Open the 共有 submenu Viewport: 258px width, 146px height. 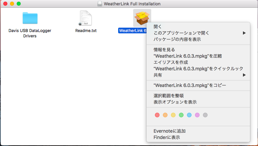click(198, 75)
